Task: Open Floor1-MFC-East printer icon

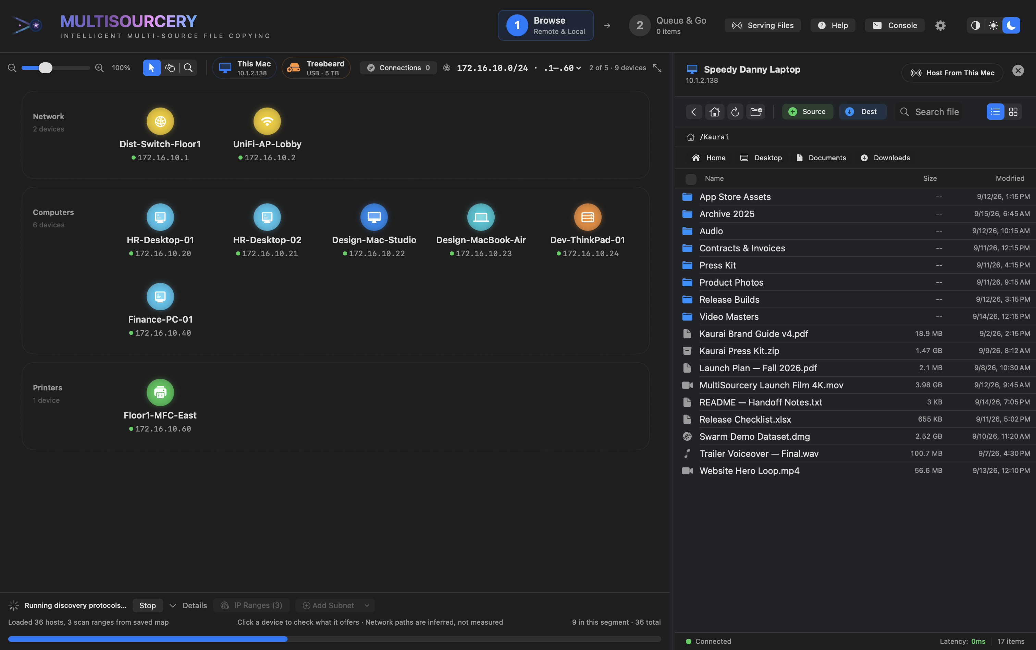Action: click(x=160, y=392)
